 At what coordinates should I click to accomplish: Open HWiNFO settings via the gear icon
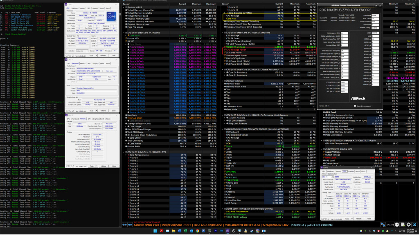(409, 224)
